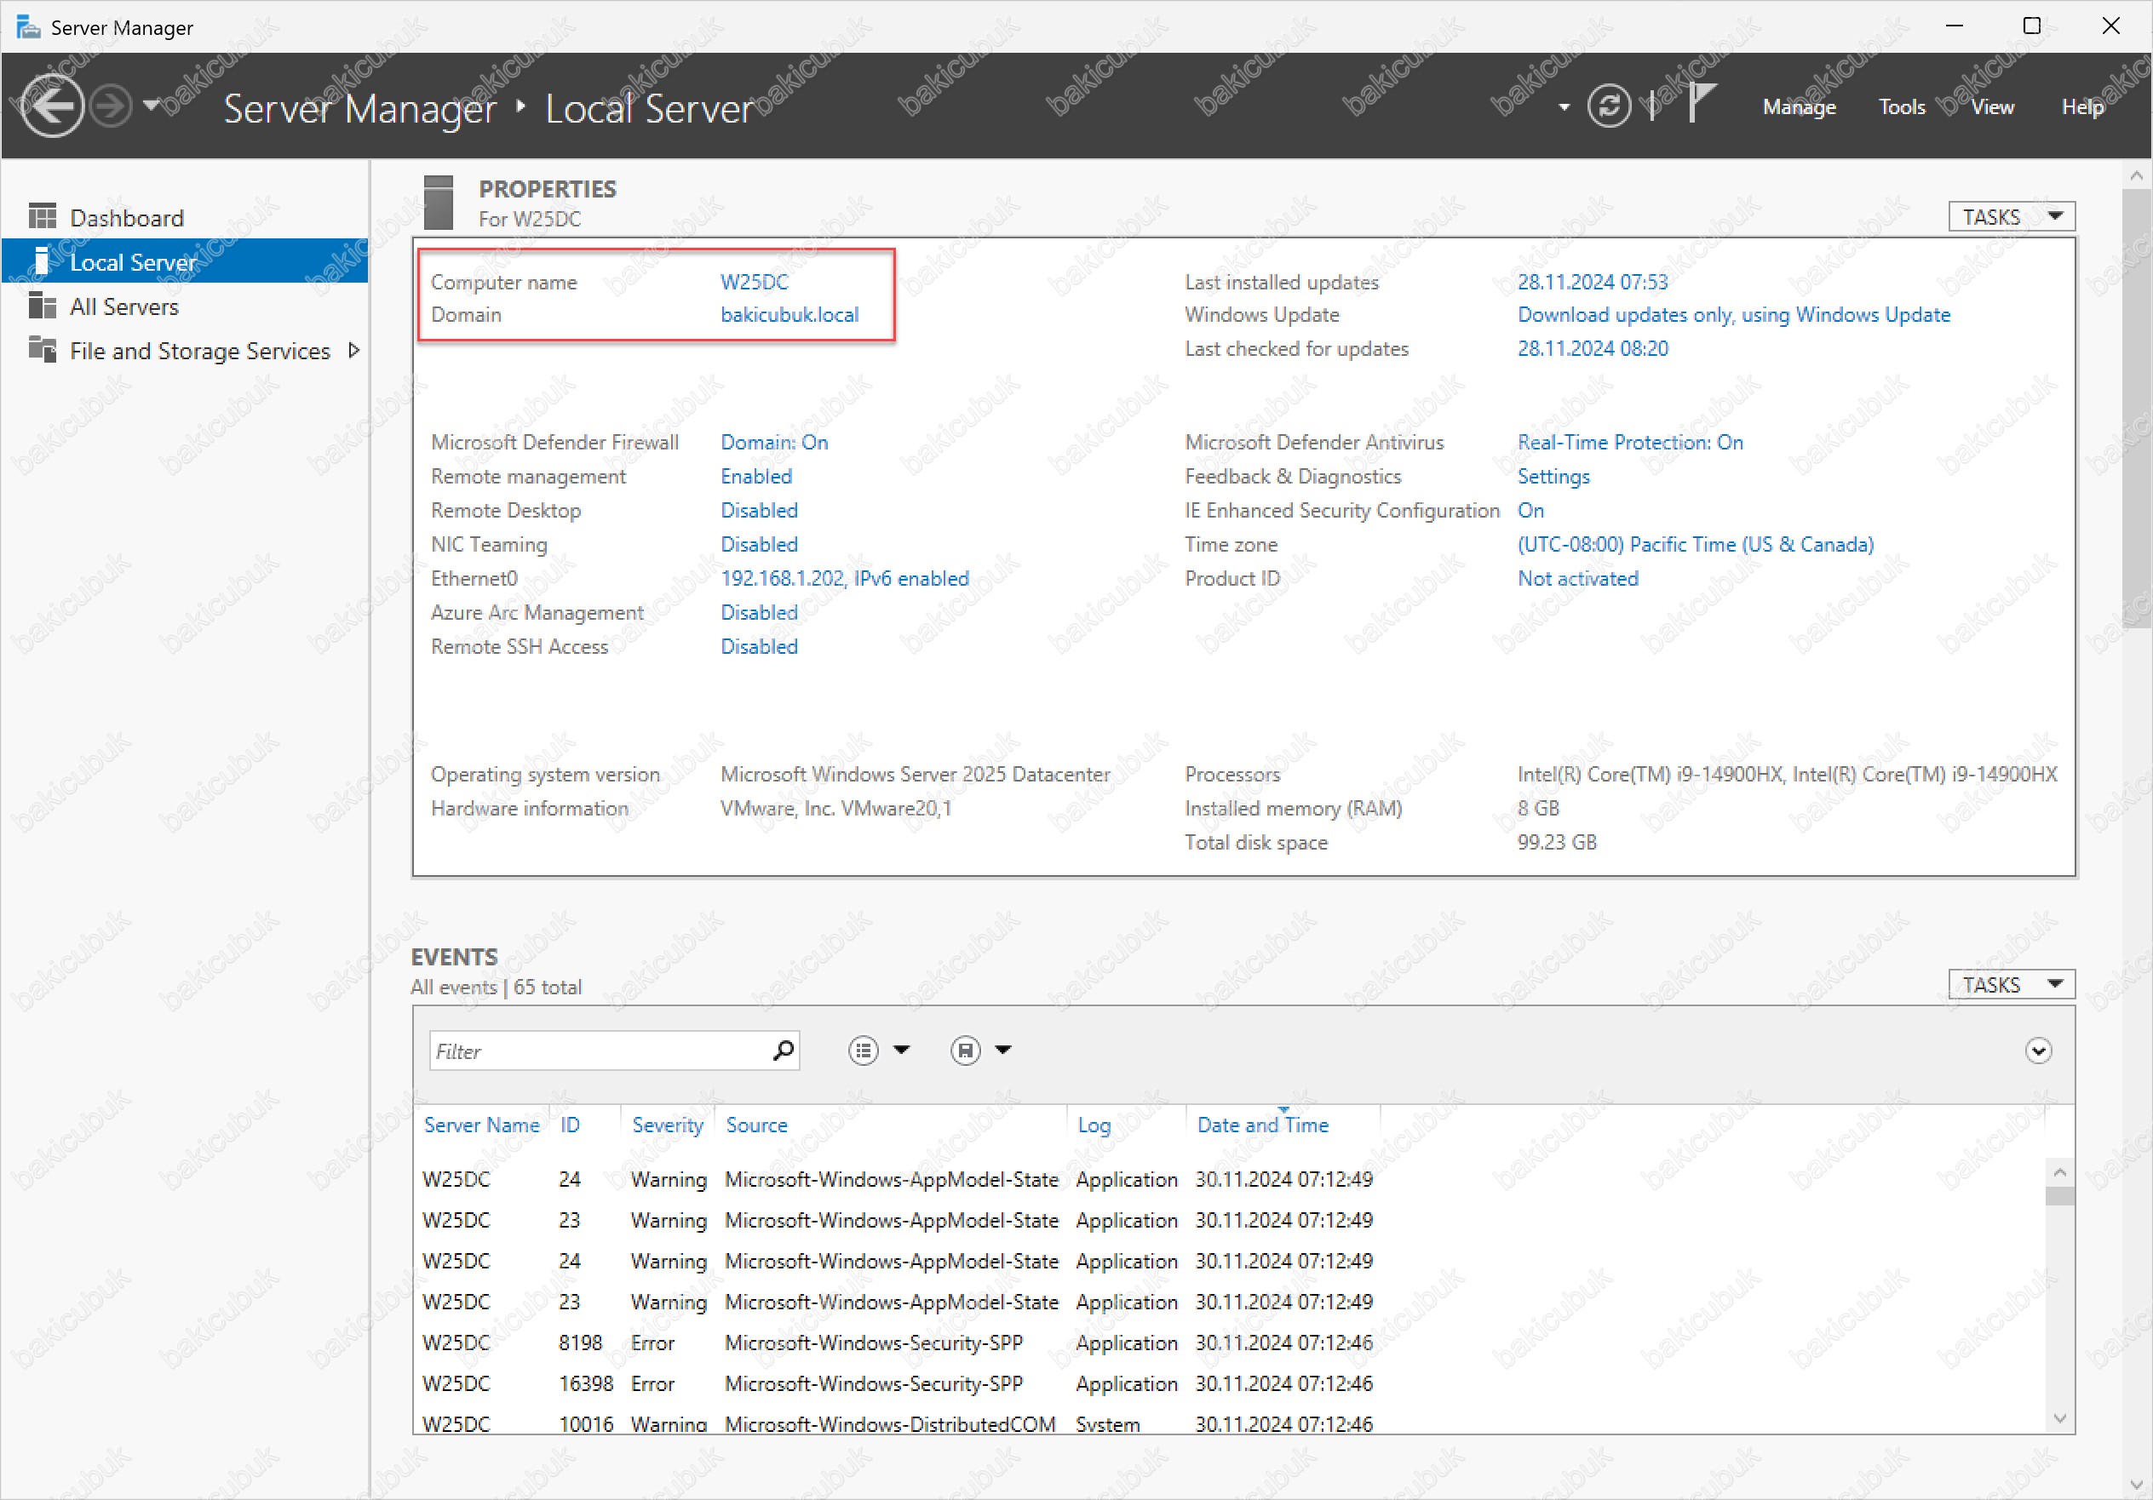Click the Refresh icon in header

[1609, 106]
